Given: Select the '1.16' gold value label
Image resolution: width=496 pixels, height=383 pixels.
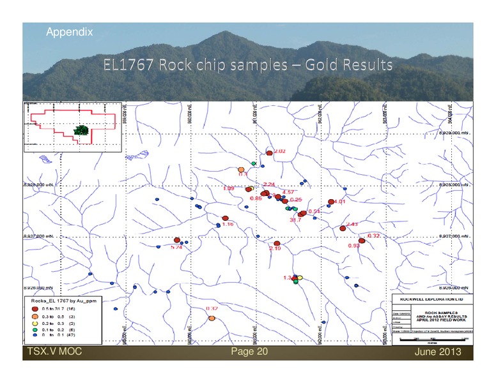Looking at the screenshot, I should 228,224.
